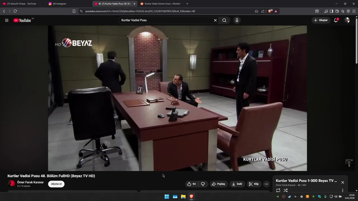Open Steam tray icon
Viewport: 358px width, 201px height.
coord(289,197)
